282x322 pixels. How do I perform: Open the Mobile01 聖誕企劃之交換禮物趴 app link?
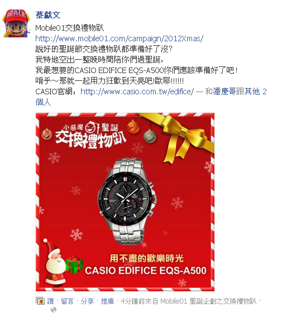[x=208, y=301]
